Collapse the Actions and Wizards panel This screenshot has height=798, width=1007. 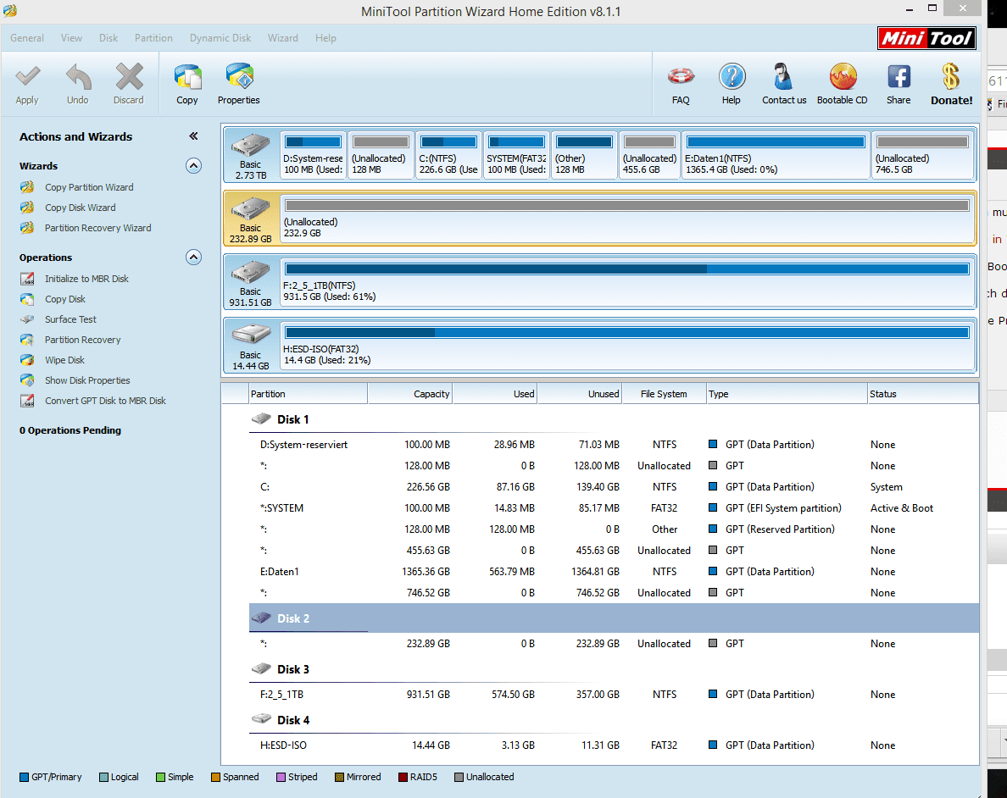tap(193, 136)
